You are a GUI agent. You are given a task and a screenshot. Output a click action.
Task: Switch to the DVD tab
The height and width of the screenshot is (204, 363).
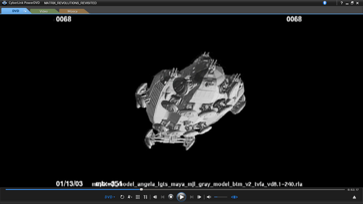click(x=15, y=11)
